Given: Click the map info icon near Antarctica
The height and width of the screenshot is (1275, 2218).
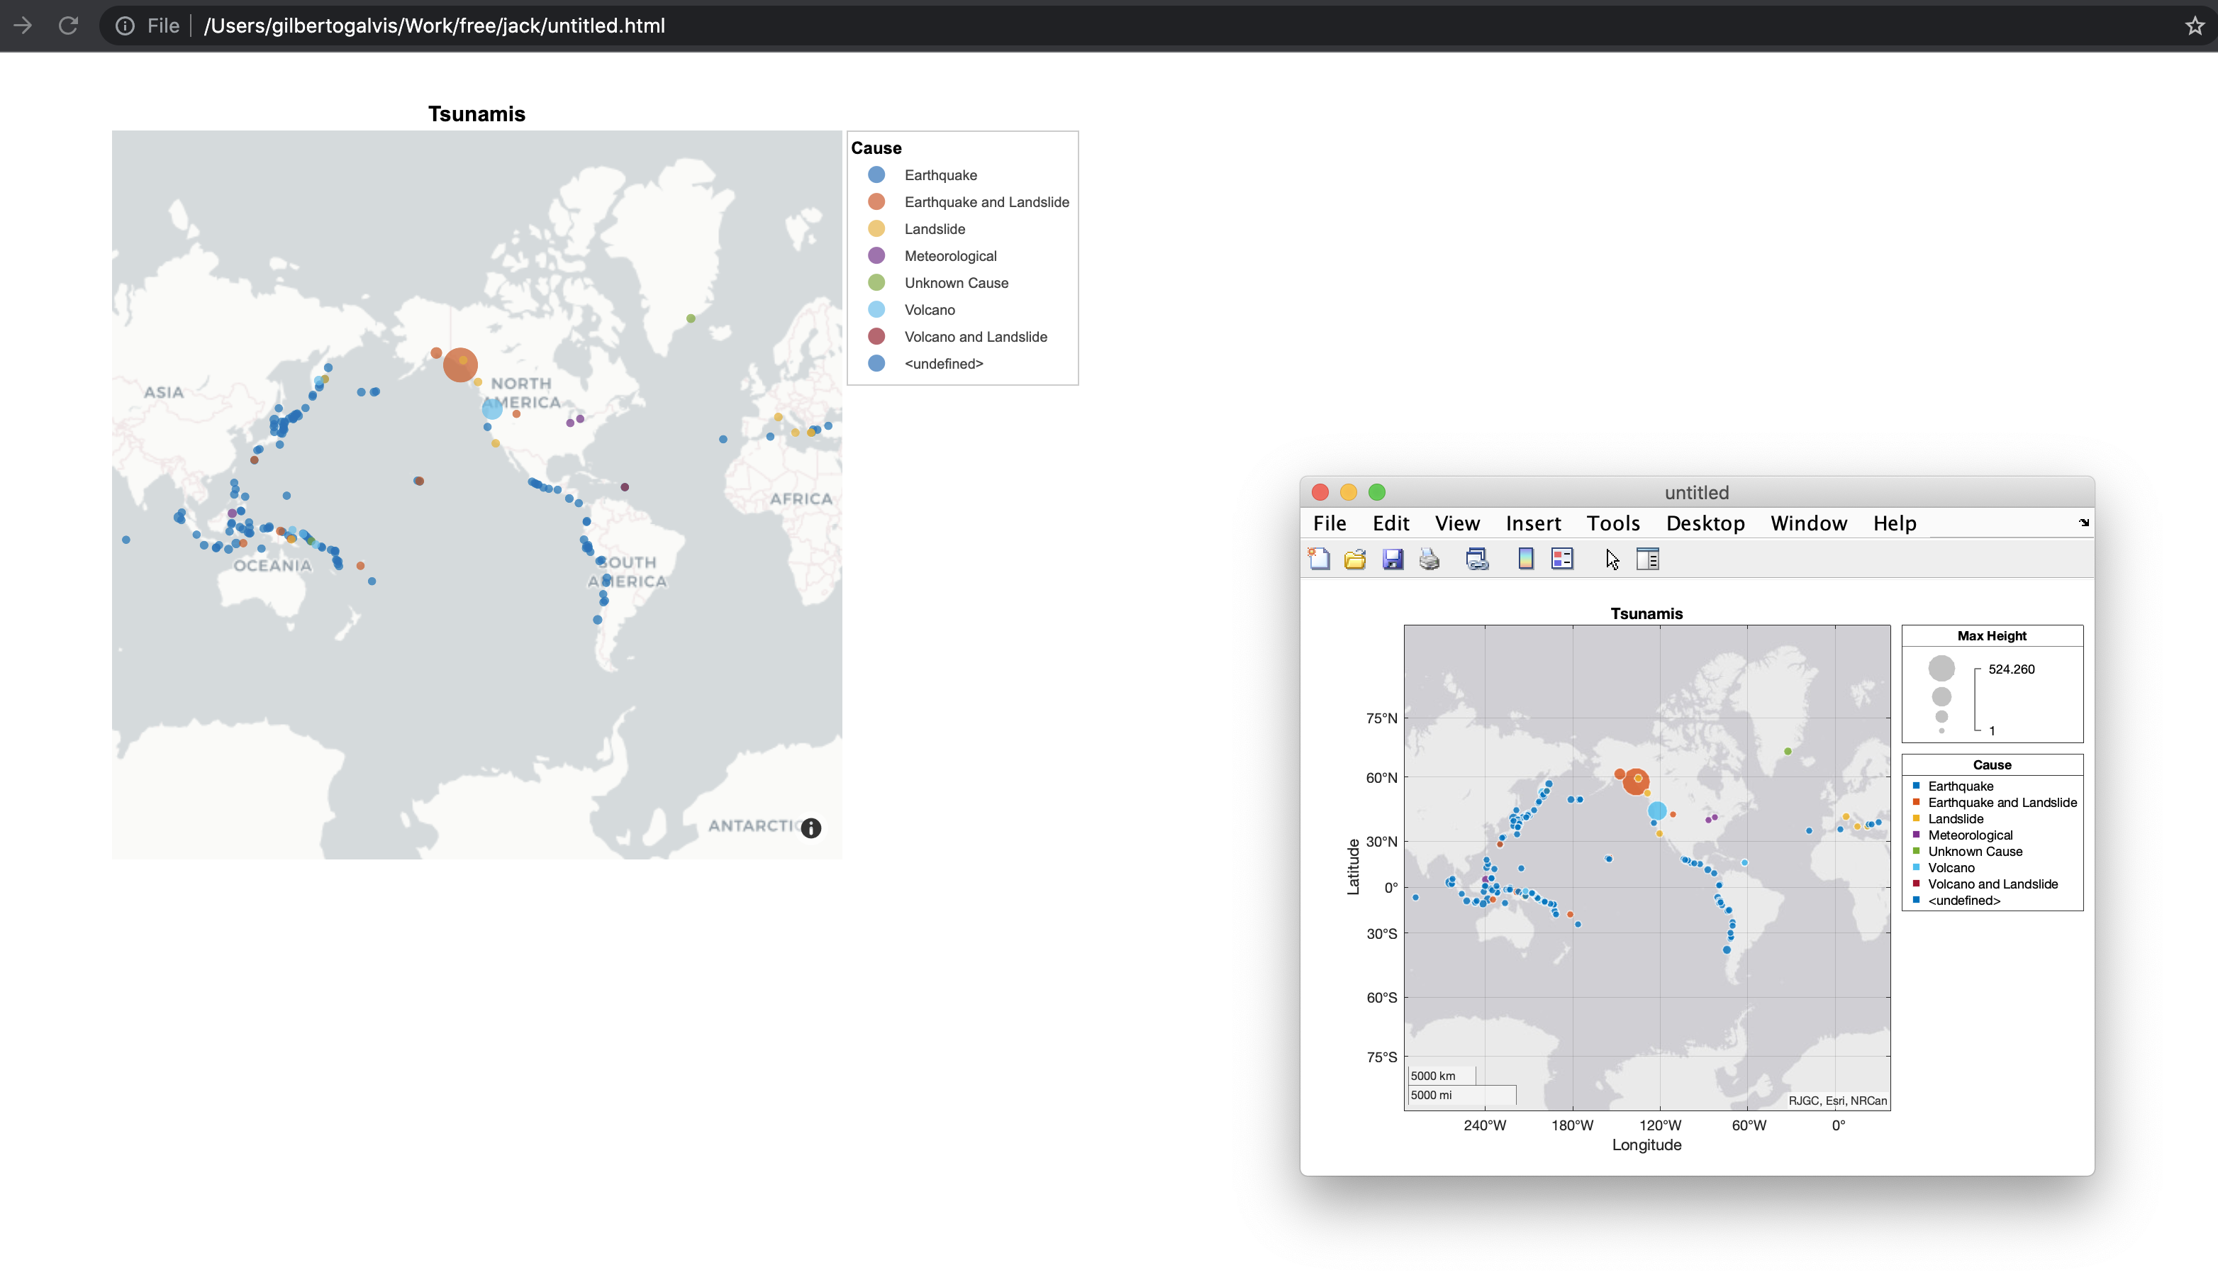Looking at the screenshot, I should pyautogui.click(x=811, y=828).
